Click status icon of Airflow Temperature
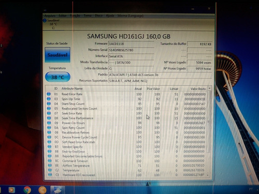Viewport: 259px width, 194px height. [50, 166]
